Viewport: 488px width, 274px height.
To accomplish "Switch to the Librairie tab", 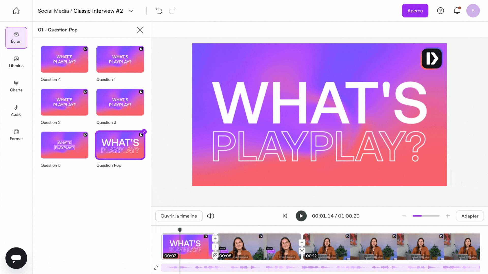I will click(16, 62).
